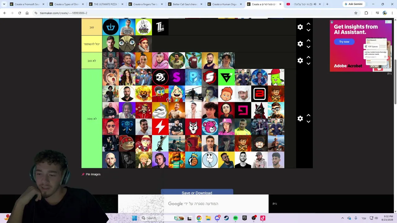Viewport: 397px width, 223px height.
Task: Open Spotify from the taskbar
Action: [235, 218]
